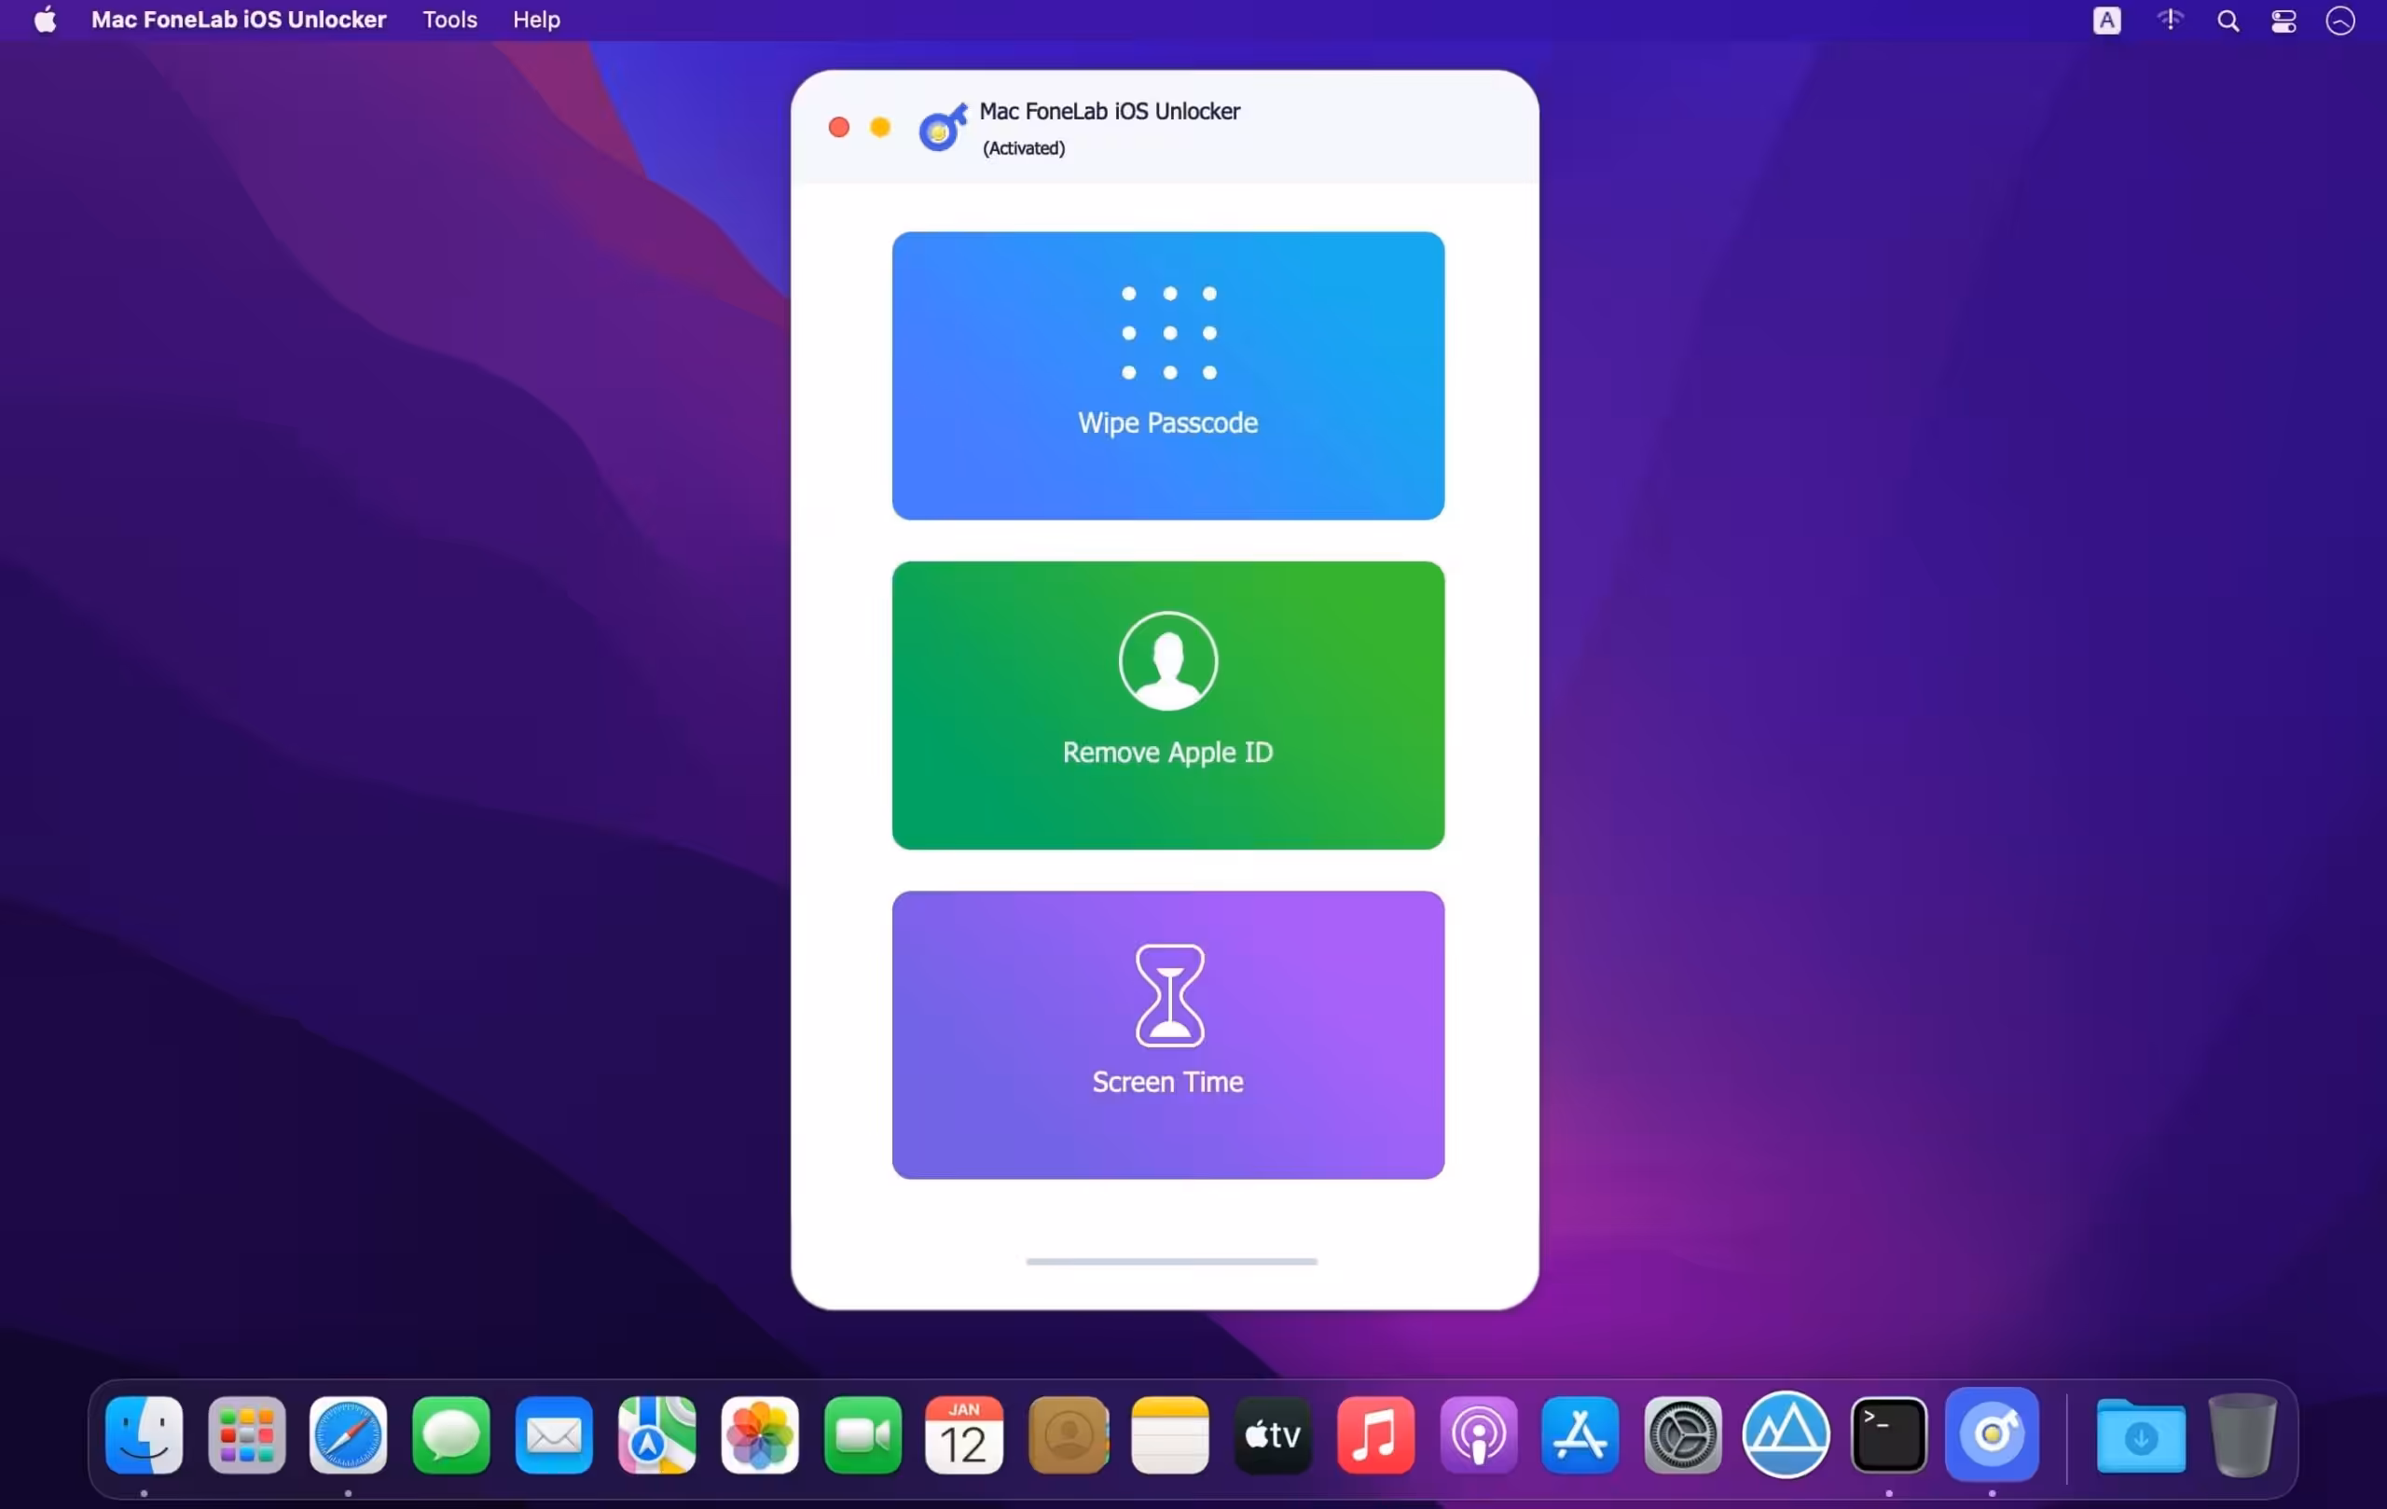The image size is (2387, 1509).
Task: Click the Wipe Passcode tile
Action: pyautogui.click(x=1167, y=376)
